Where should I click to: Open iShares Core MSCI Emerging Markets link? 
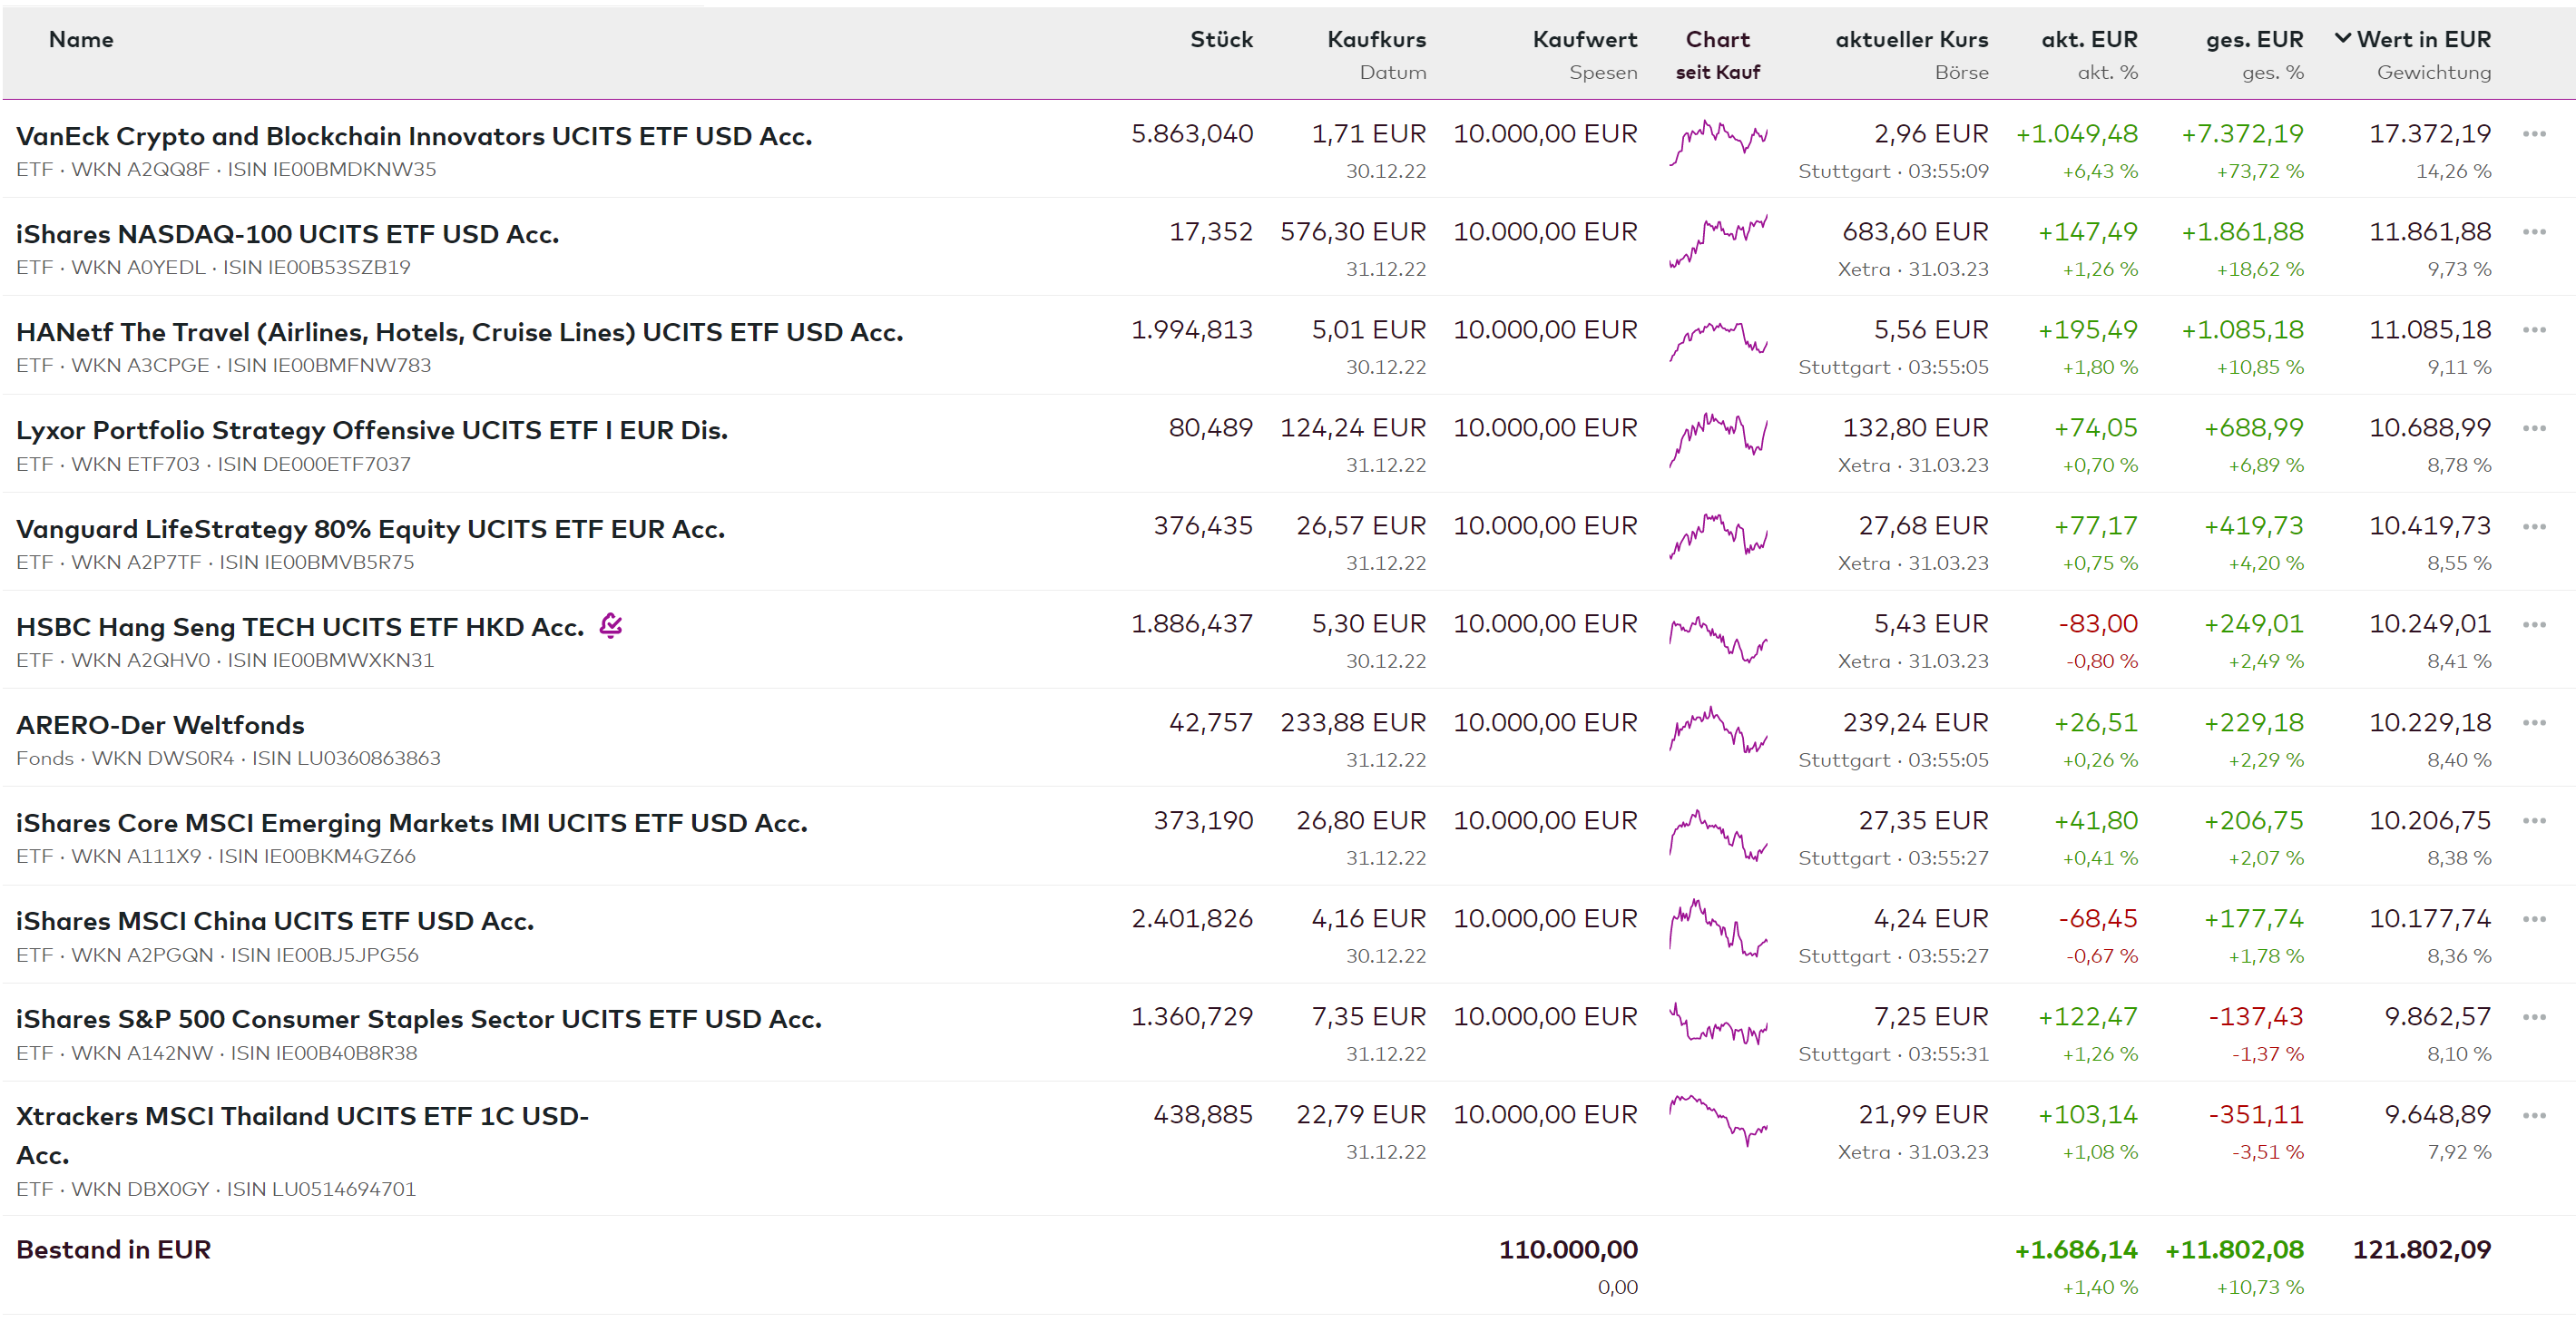click(x=411, y=822)
